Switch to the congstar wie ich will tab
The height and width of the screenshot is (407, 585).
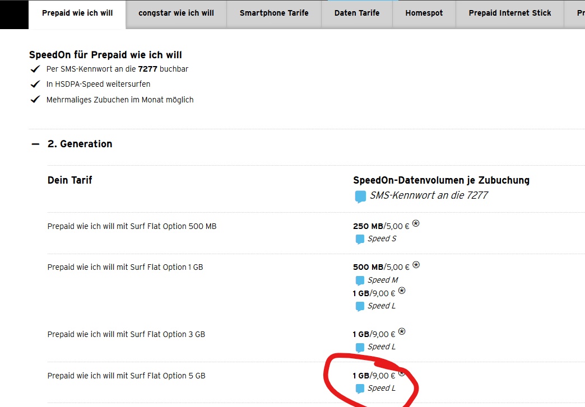pos(177,13)
